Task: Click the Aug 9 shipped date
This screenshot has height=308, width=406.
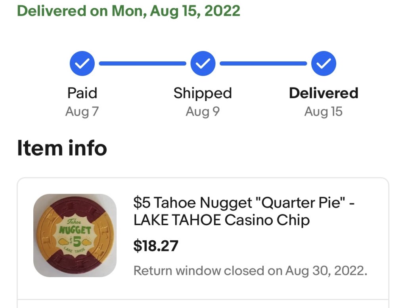Action: coord(203,112)
